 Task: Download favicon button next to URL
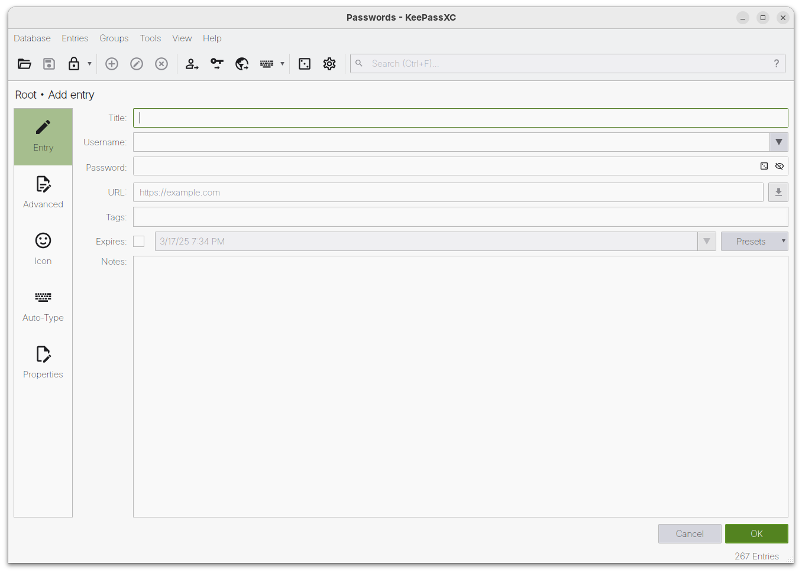(x=778, y=193)
